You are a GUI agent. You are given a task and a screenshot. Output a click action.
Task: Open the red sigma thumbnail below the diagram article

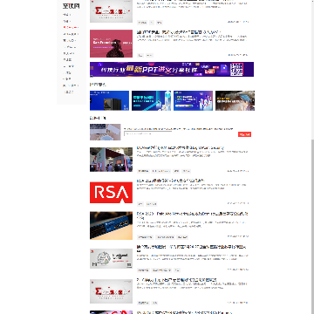pos(111,291)
